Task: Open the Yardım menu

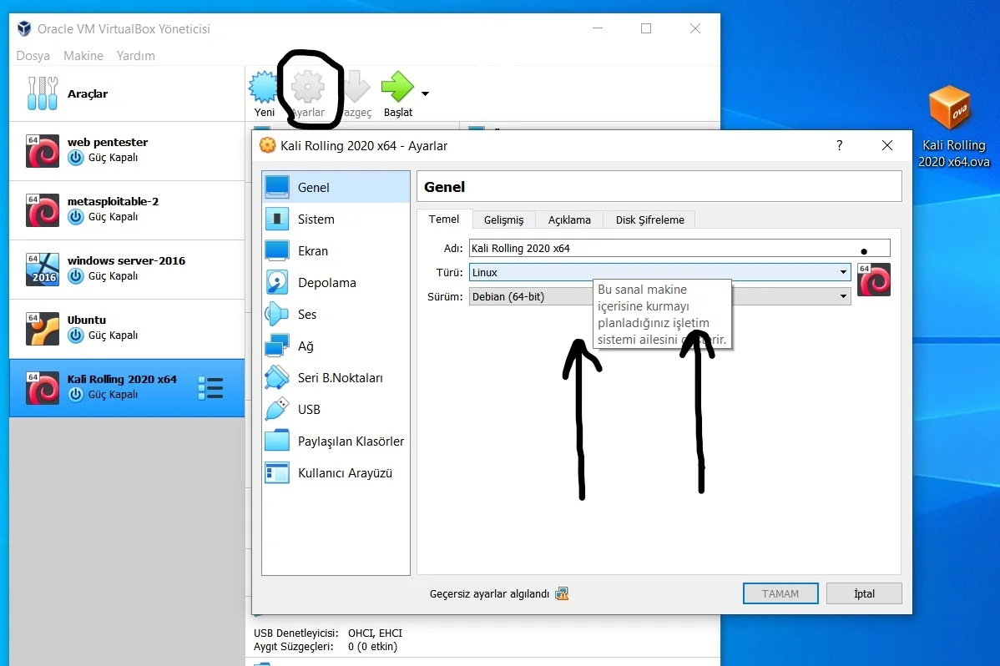Action: click(x=136, y=55)
